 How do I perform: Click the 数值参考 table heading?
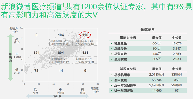[148, 30]
